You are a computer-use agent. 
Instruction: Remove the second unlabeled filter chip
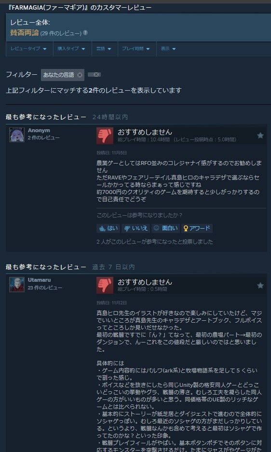95,75
